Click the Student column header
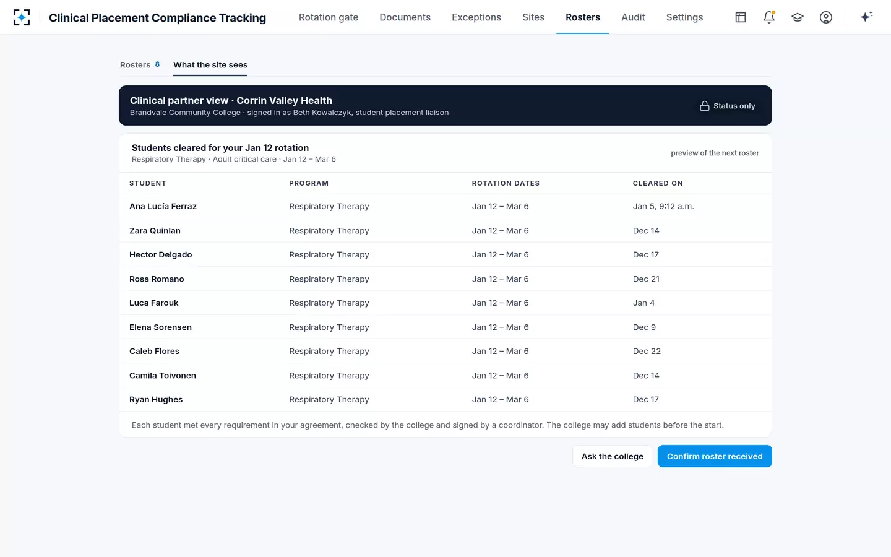 click(x=148, y=183)
